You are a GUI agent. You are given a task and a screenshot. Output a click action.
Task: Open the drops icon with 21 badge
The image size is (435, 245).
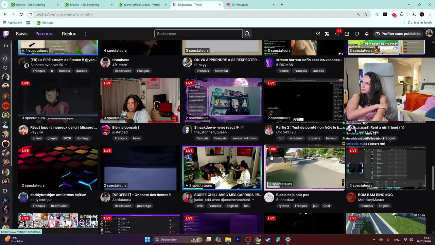tap(337, 34)
